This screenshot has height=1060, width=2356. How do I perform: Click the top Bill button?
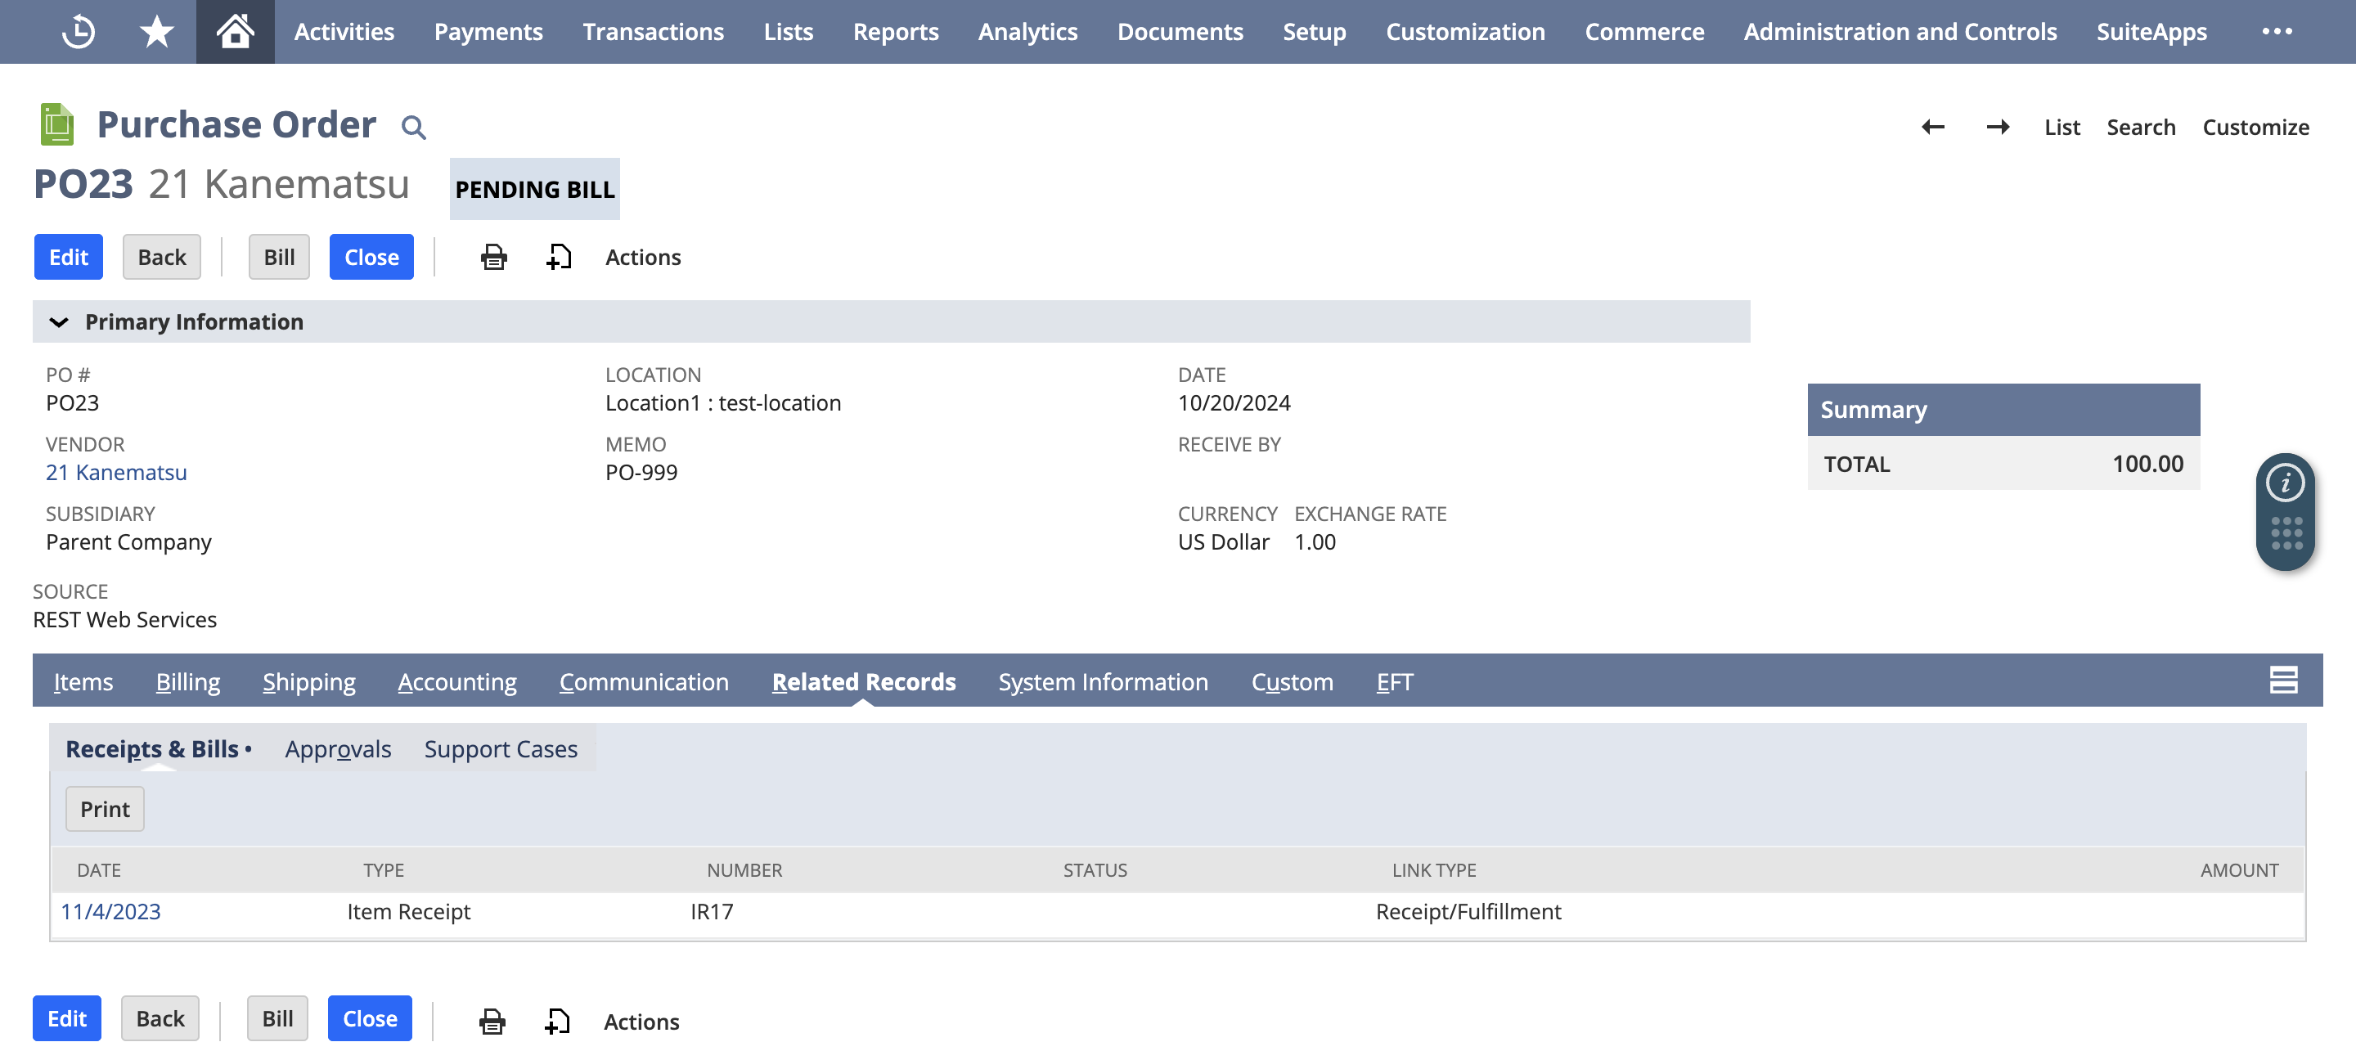pyautogui.click(x=279, y=257)
